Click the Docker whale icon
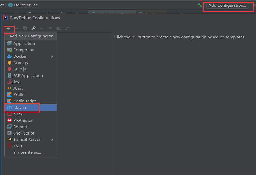Image resolution: width=256 pixels, height=175 pixels. coord(10,56)
